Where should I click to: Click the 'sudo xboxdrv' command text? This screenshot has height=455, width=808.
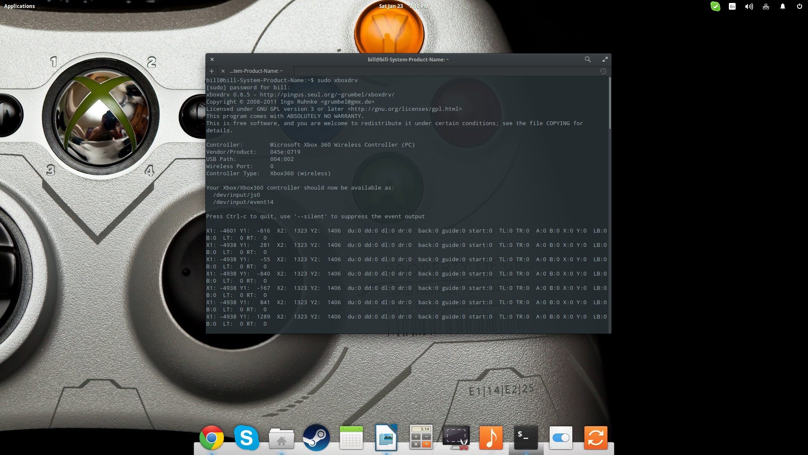click(x=337, y=80)
